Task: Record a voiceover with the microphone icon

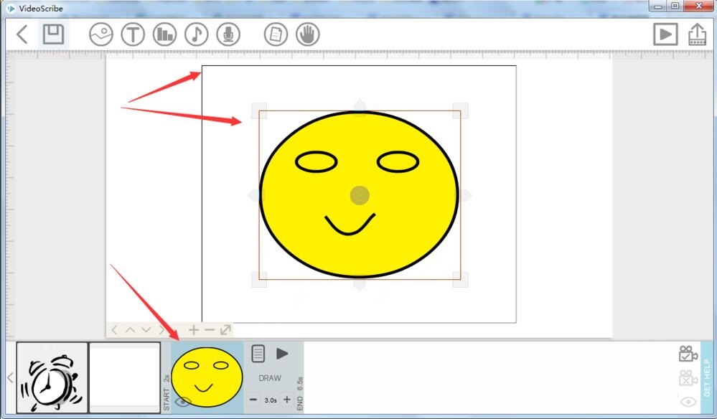Action: click(x=228, y=34)
